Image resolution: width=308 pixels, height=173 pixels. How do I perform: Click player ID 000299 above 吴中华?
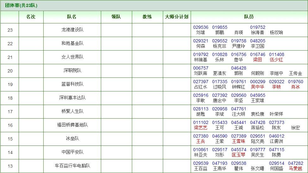click(257, 82)
